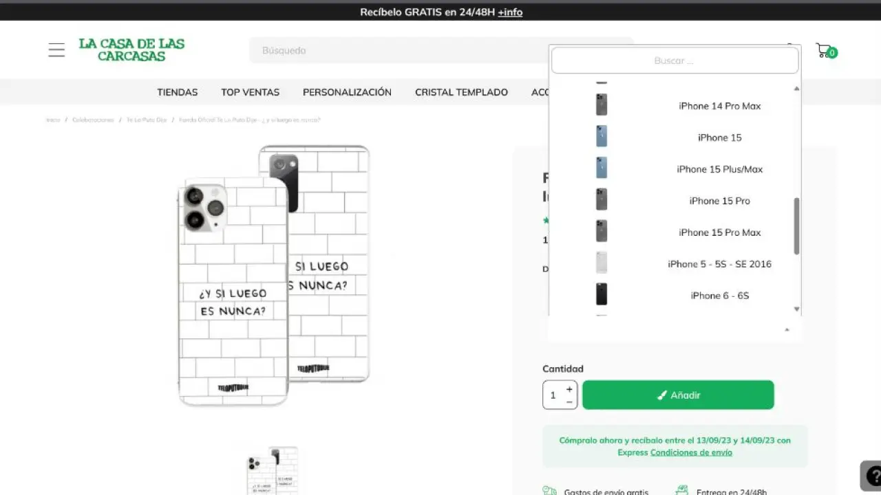The width and height of the screenshot is (881, 495).
Task: Click the white iPhone 5 phone icon
Action: tap(602, 263)
